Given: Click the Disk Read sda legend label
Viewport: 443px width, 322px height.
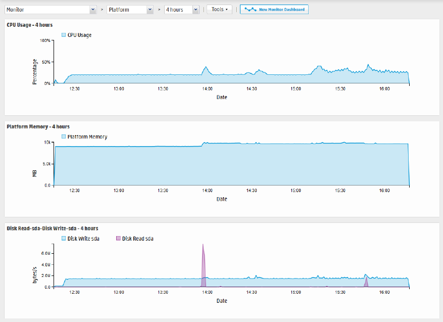Looking at the screenshot, I should [x=137, y=239].
